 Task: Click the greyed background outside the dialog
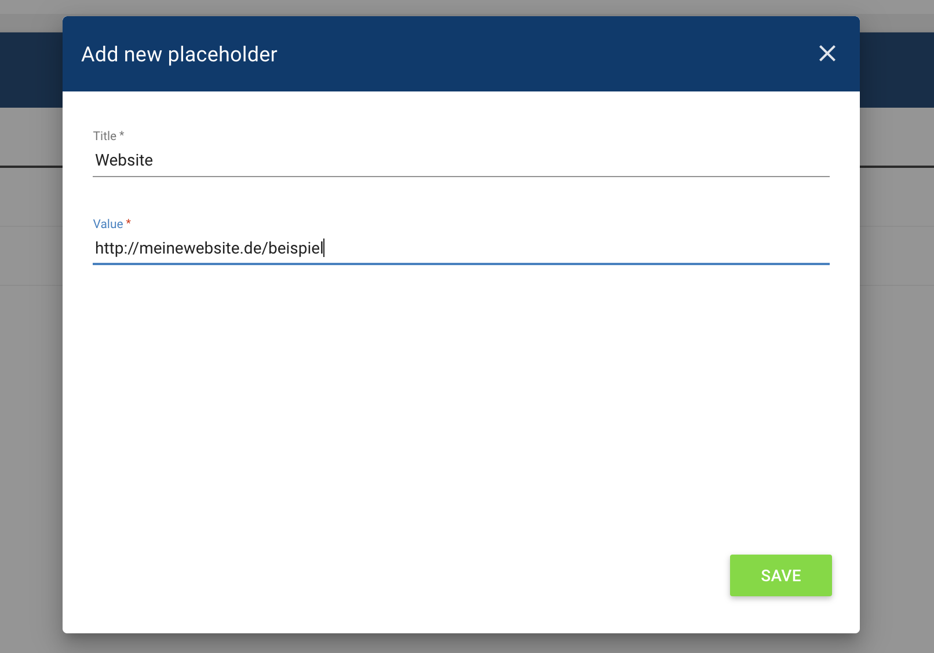tap(29, 347)
